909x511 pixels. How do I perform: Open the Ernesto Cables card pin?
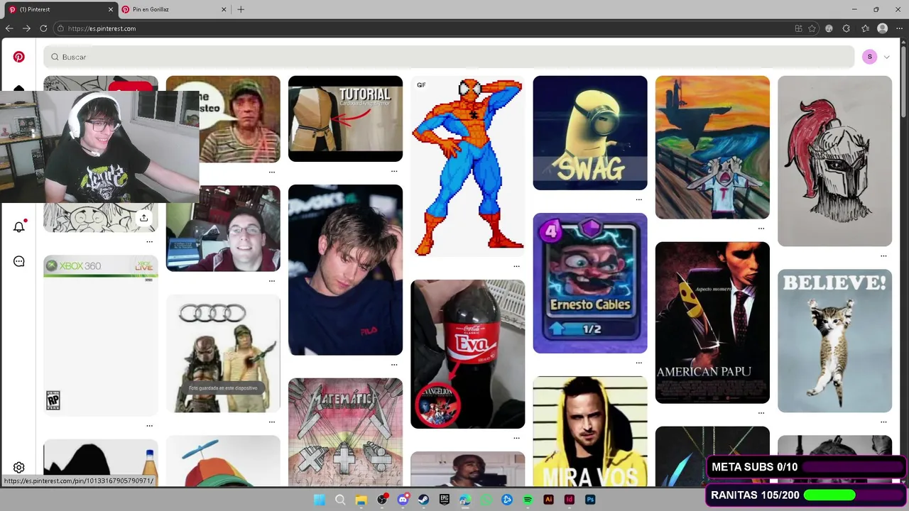coord(590,283)
